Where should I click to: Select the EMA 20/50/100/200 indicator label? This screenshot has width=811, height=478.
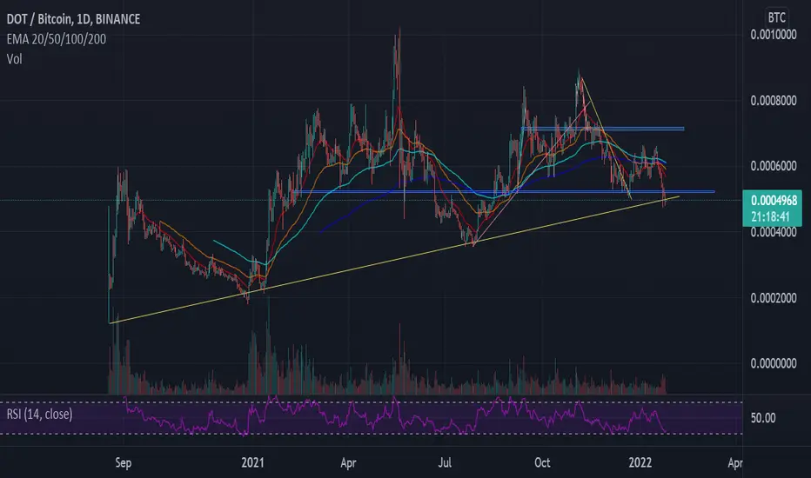coord(56,39)
